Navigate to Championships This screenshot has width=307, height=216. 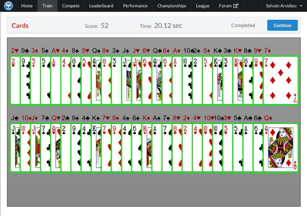(172, 6)
